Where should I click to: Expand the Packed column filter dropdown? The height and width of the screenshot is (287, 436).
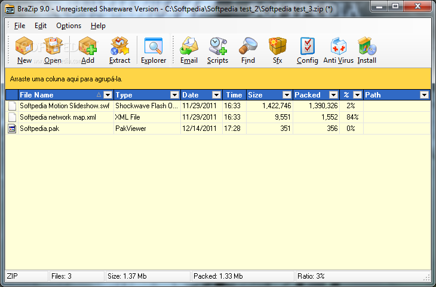coord(333,95)
